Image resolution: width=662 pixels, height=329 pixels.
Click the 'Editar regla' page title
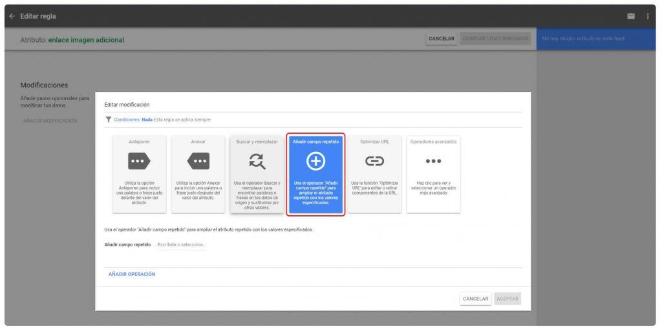click(38, 16)
